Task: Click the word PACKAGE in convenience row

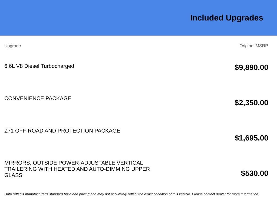Action: tap(58, 98)
